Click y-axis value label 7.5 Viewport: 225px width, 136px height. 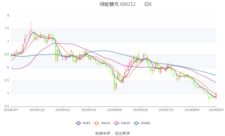tap(7, 28)
